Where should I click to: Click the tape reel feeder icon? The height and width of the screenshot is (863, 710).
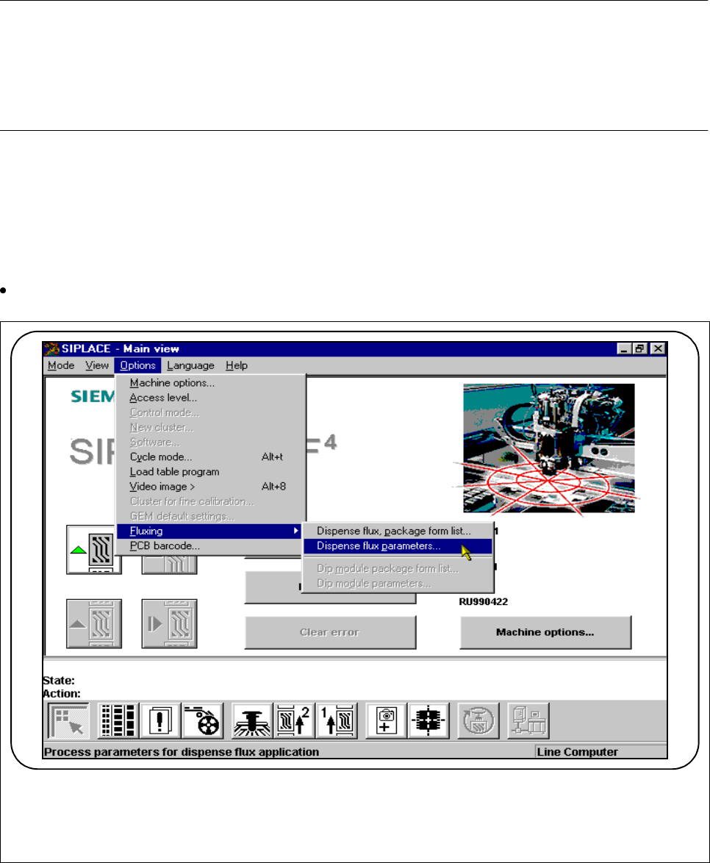203,720
